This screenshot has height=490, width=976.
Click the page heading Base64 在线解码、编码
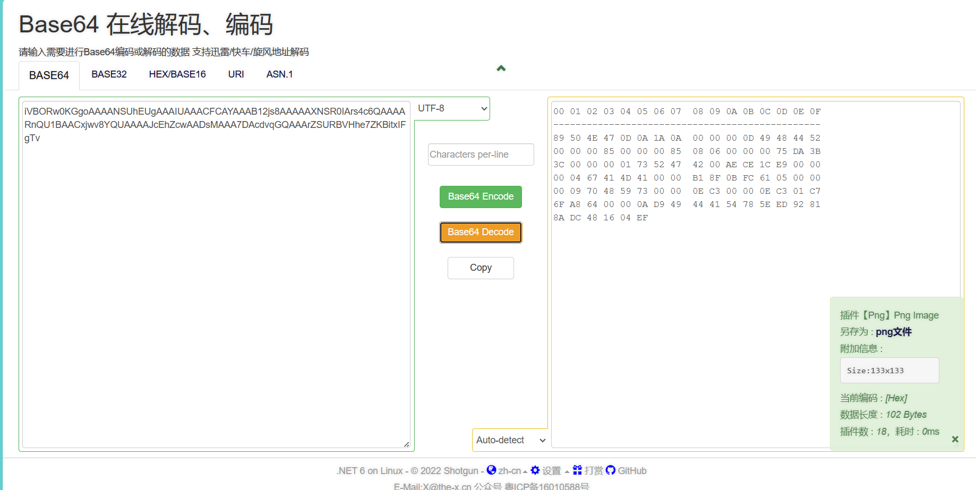click(x=146, y=24)
